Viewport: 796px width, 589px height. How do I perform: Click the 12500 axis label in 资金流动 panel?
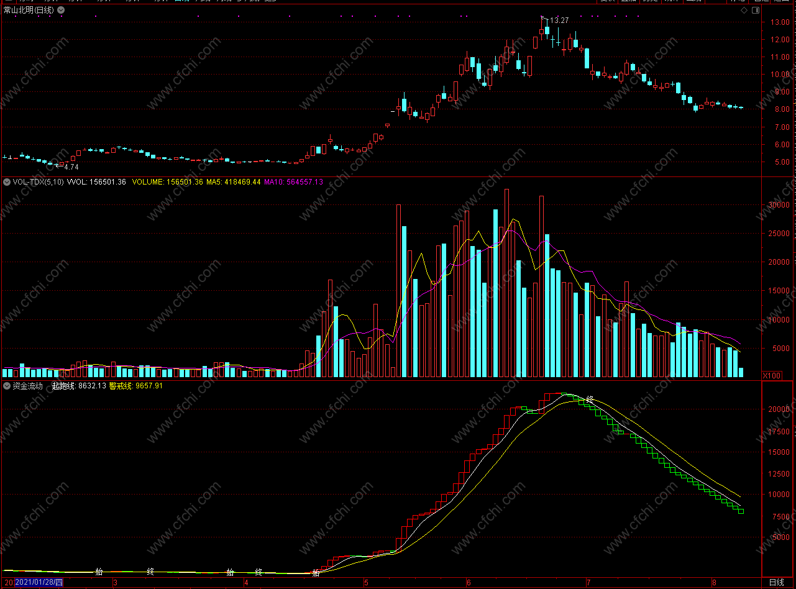point(780,474)
